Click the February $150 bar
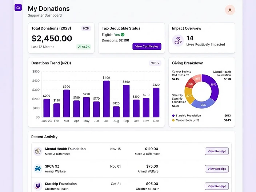This screenshot has width=256, height=192. point(57,111)
